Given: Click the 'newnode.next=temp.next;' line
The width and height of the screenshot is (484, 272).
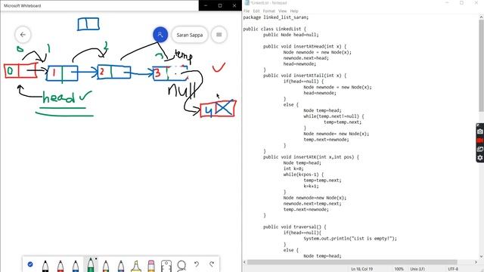Looking at the screenshot, I should (312, 203).
